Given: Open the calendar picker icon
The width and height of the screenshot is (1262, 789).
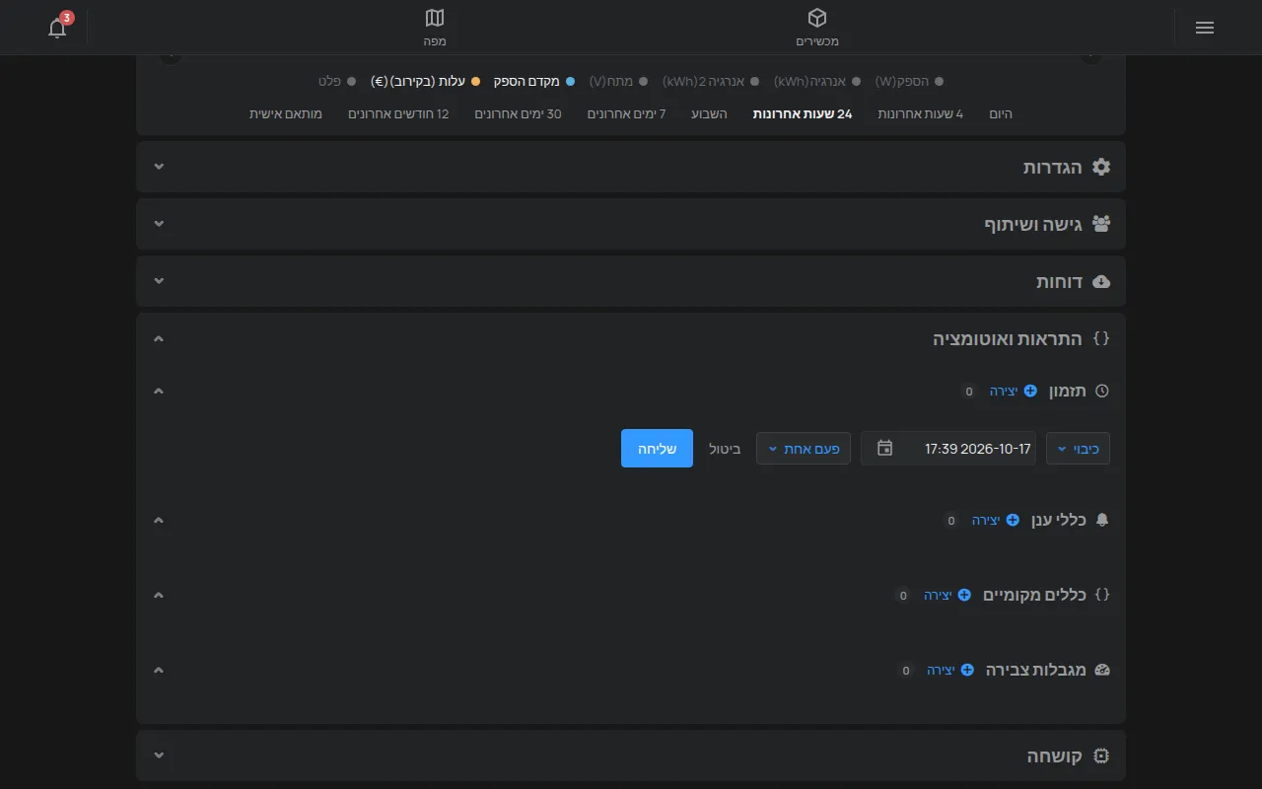Looking at the screenshot, I should tap(884, 449).
